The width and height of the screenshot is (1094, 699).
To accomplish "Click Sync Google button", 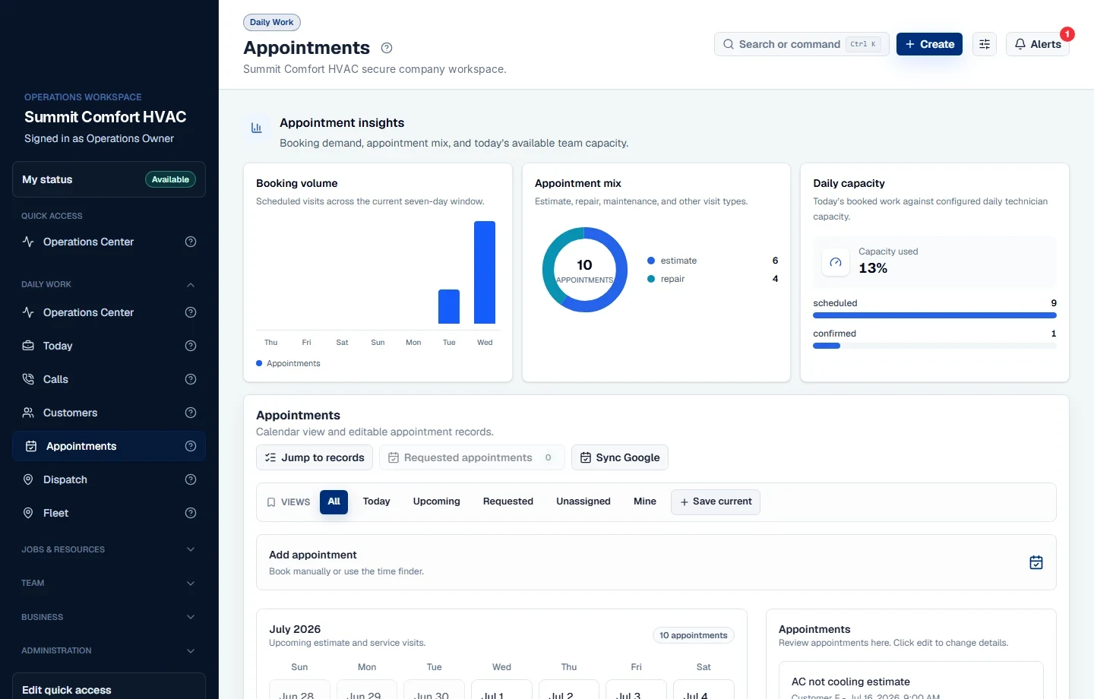I will [620, 457].
